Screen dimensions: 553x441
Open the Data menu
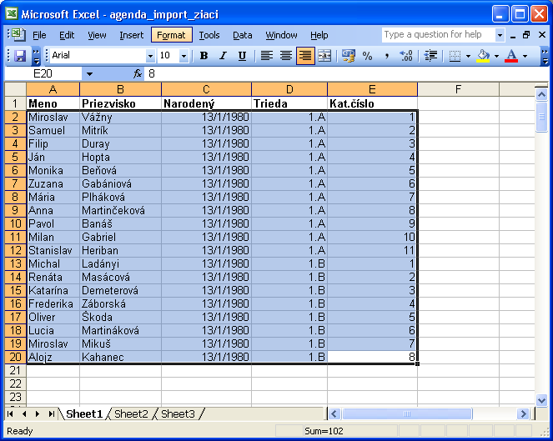point(243,35)
